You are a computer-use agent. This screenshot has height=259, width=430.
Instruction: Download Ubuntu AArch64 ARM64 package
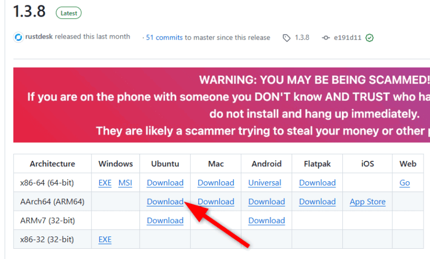[165, 202]
